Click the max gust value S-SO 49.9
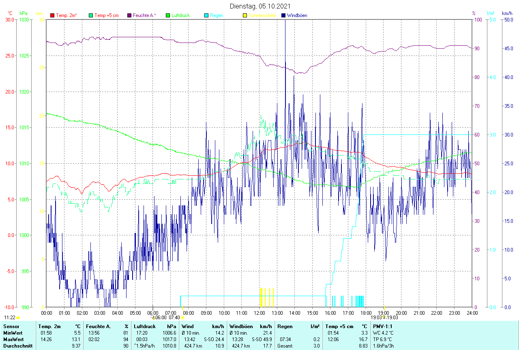Viewport: 519px width, 350px height. (x=261, y=339)
